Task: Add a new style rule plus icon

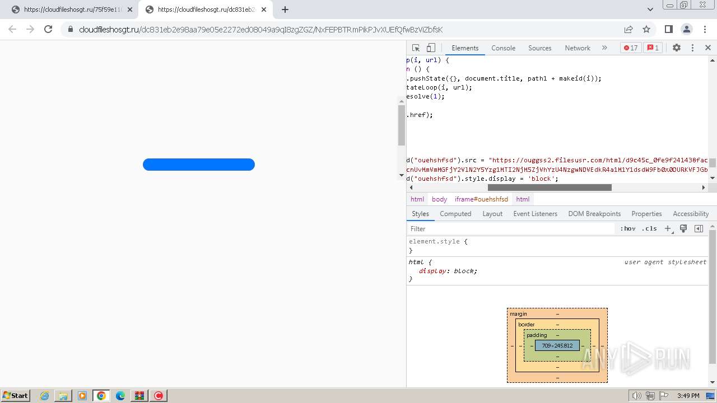Action: (668, 228)
